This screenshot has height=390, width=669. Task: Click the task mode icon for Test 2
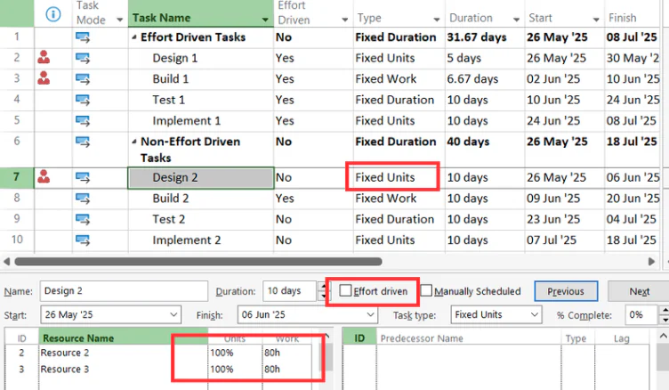pyautogui.click(x=83, y=219)
